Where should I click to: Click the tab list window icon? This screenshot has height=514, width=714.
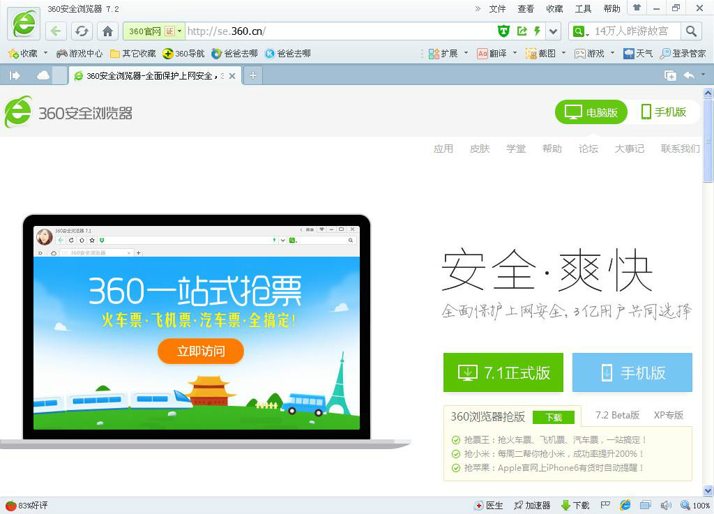[670, 75]
